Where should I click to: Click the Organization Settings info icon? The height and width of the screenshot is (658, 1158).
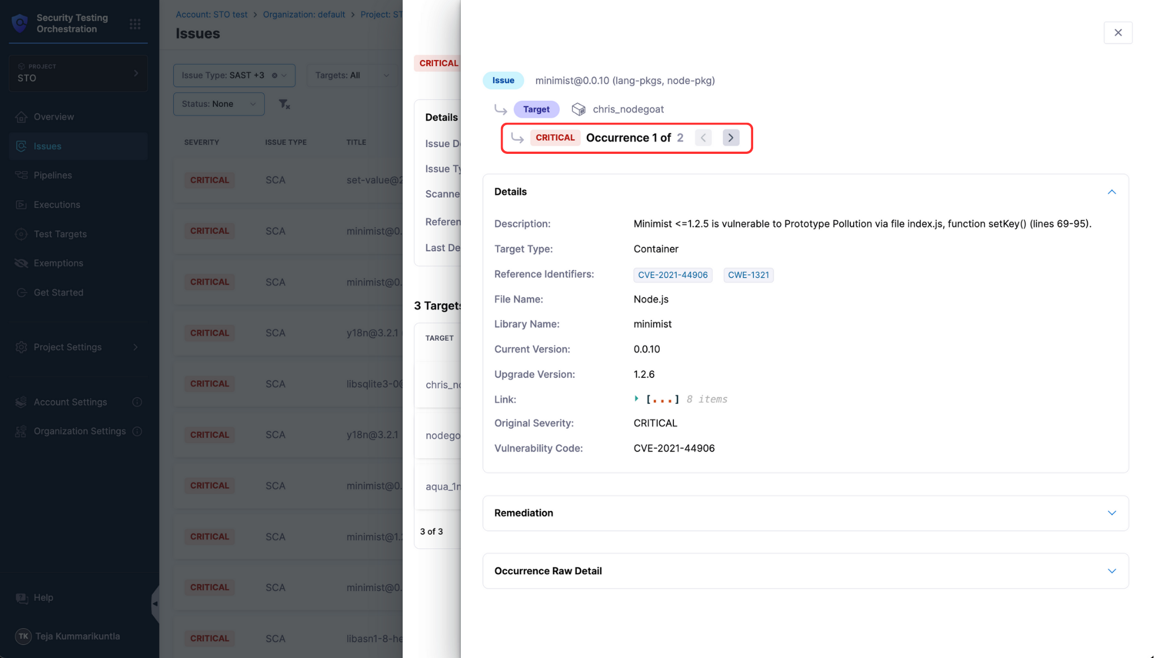click(x=137, y=431)
